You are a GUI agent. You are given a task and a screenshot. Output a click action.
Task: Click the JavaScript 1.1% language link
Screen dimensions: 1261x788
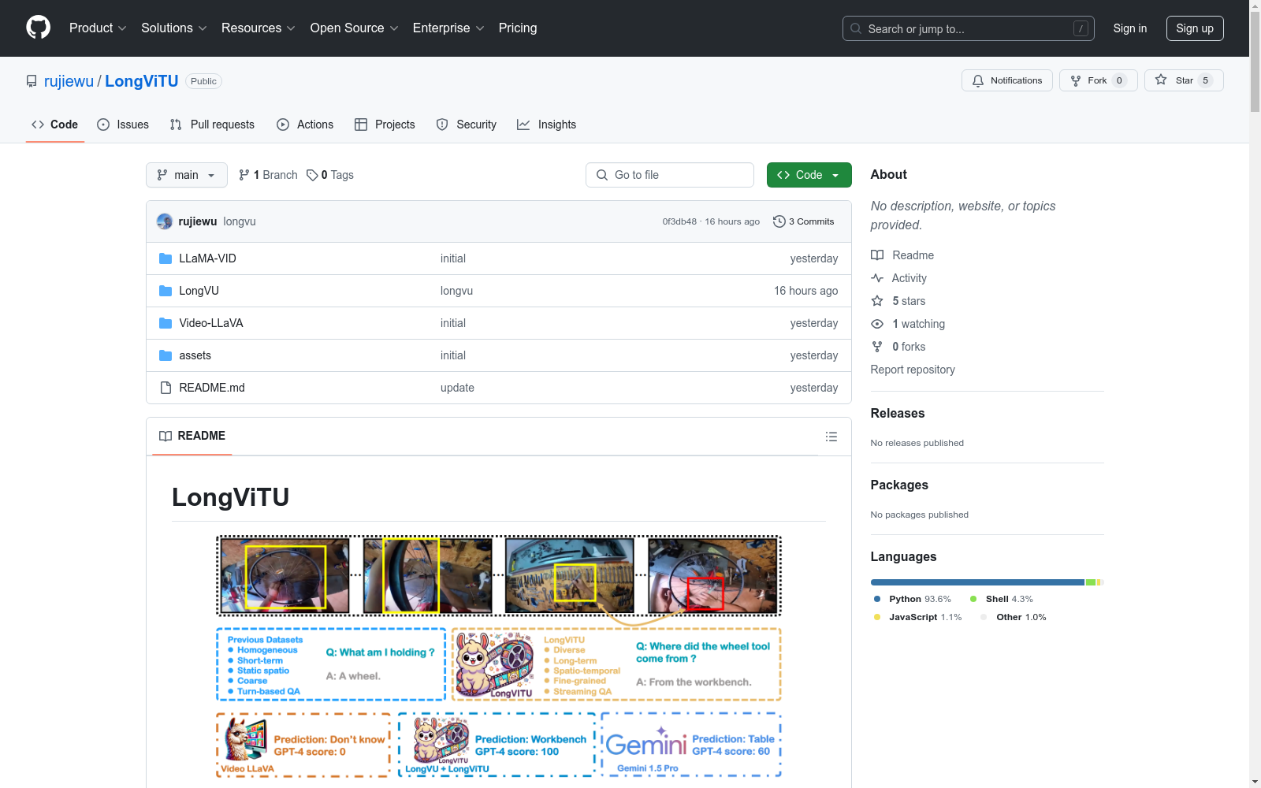pyautogui.click(x=918, y=617)
